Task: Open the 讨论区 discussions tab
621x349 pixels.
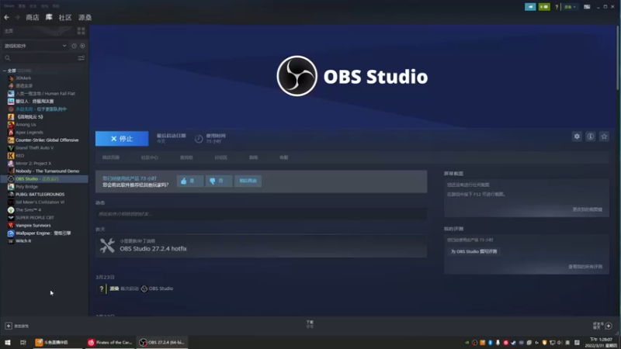Action: [x=220, y=157]
